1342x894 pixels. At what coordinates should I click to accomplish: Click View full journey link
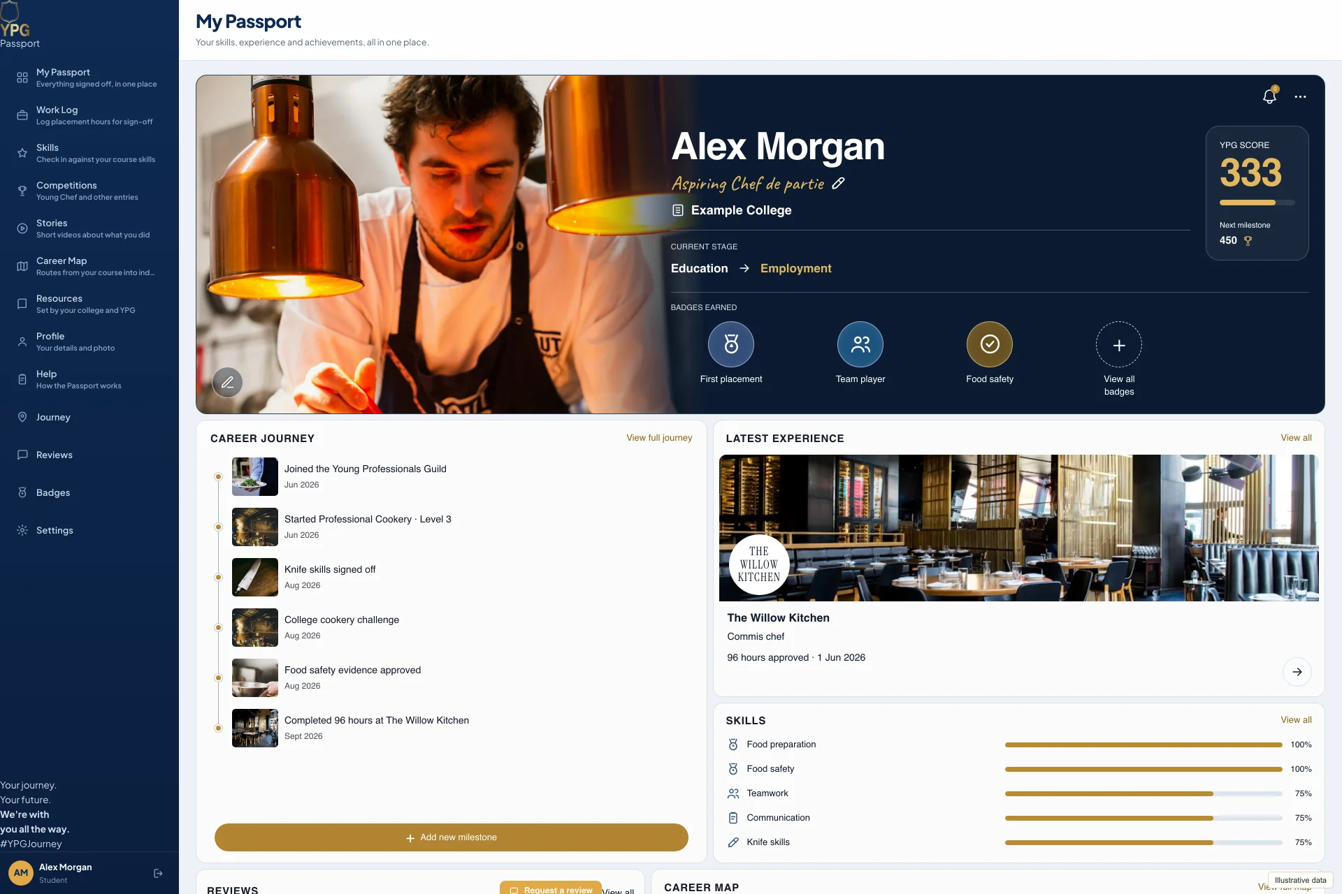(x=659, y=438)
